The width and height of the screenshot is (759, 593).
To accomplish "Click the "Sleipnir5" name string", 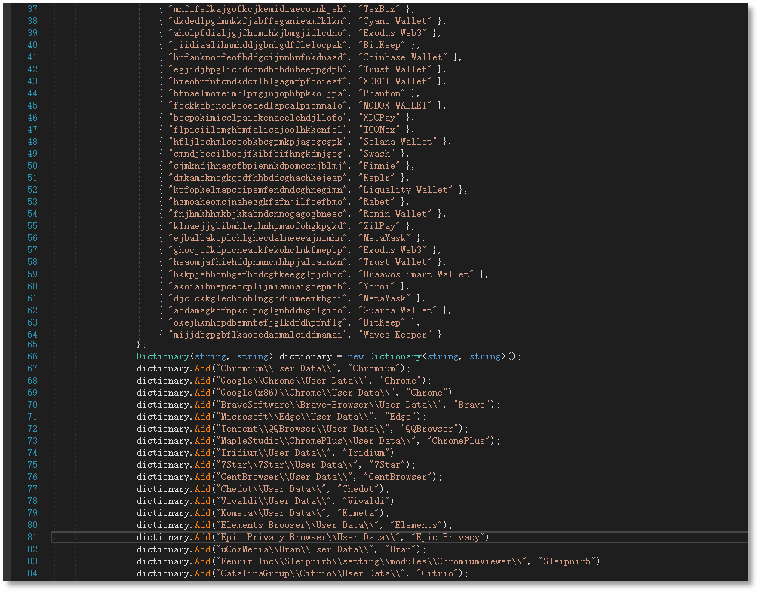I will pyautogui.click(x=567, y=561).
